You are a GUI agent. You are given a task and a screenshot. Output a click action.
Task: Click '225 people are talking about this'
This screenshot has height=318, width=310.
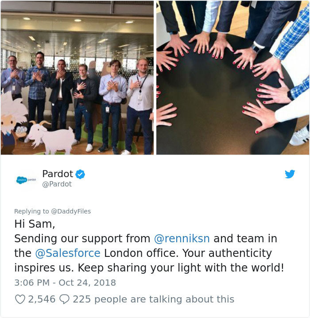tap(154, 299)
